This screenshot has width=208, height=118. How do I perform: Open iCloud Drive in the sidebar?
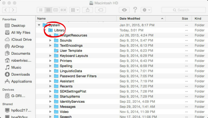(18, 39)
